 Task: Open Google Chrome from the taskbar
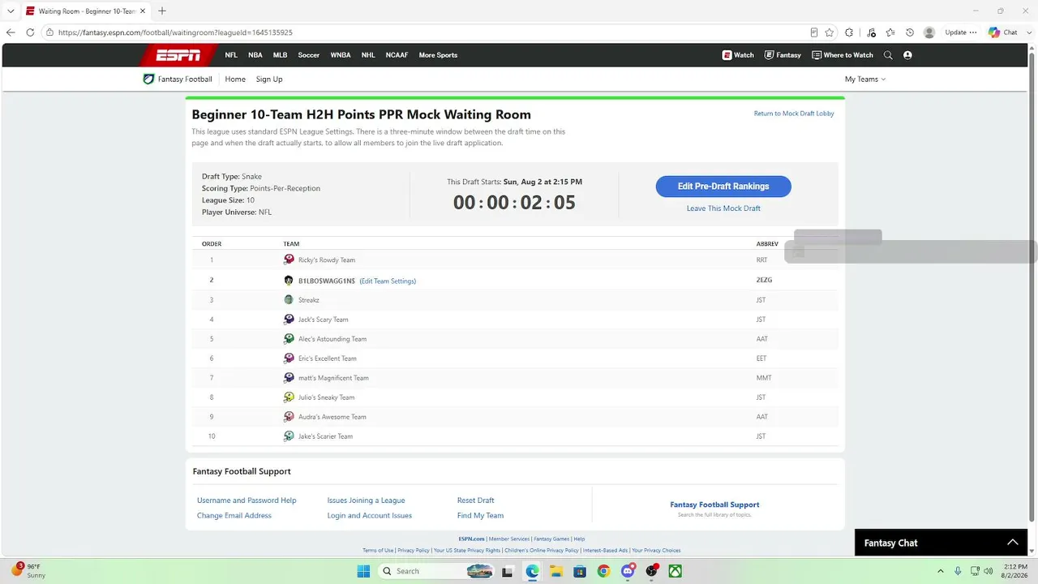pos(603,571)
